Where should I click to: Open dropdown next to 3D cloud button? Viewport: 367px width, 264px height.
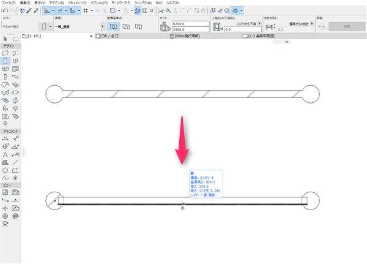point(242,10)
